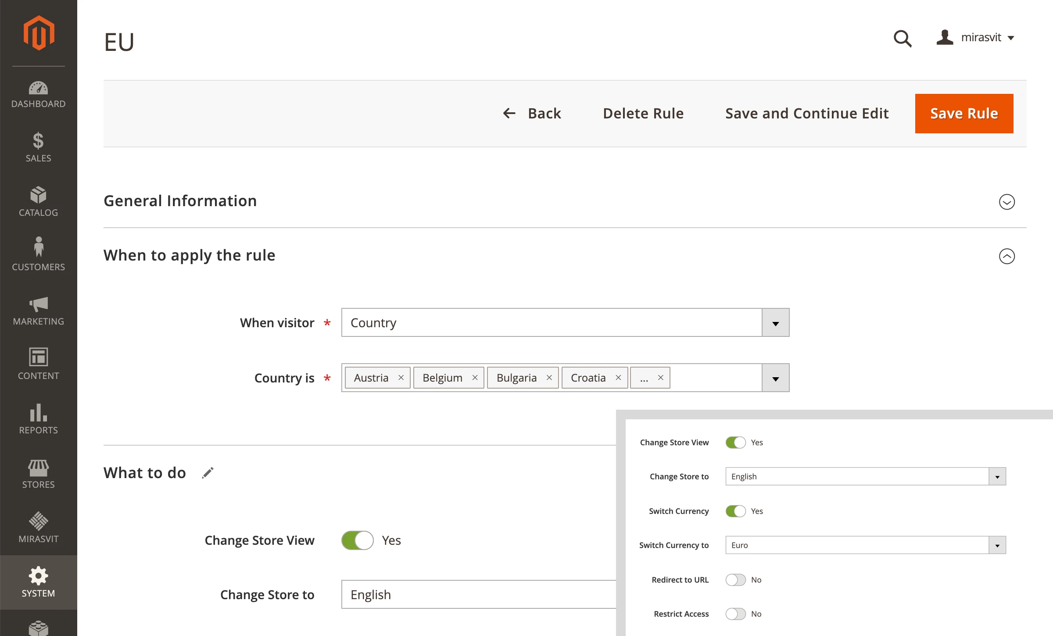Navigate to Customers section
This screenshot has height=636, width=1053.
point(39,256)
